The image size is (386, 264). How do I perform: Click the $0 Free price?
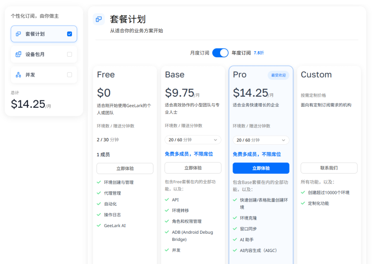click(104, 93)
